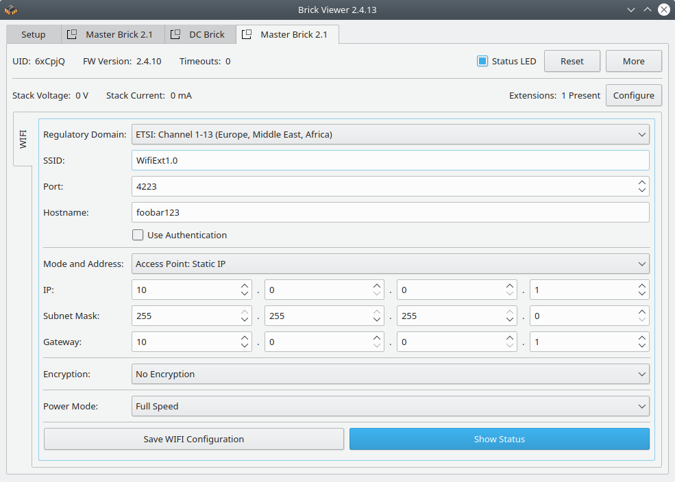
Task: Decrement the fourth IP octet using down arrow
Action: tap(642, 294)
